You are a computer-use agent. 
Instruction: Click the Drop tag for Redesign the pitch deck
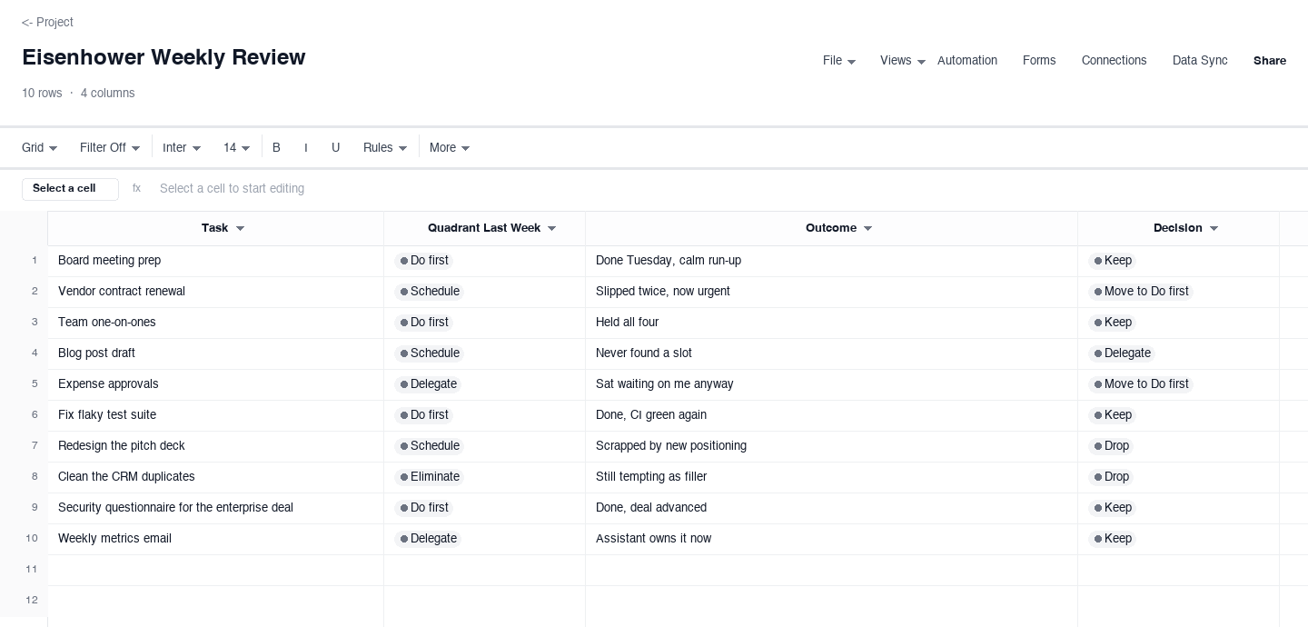[1111, 446]
